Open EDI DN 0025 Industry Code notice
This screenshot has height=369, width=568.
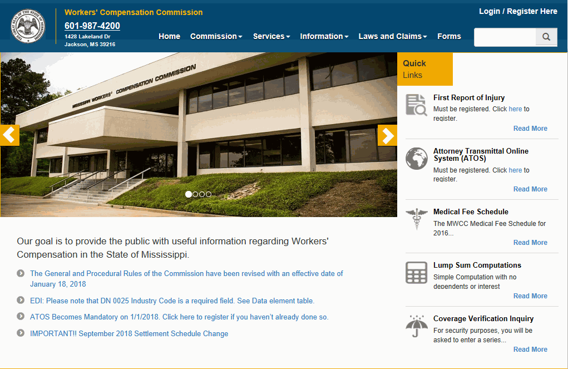coord(172,301)
